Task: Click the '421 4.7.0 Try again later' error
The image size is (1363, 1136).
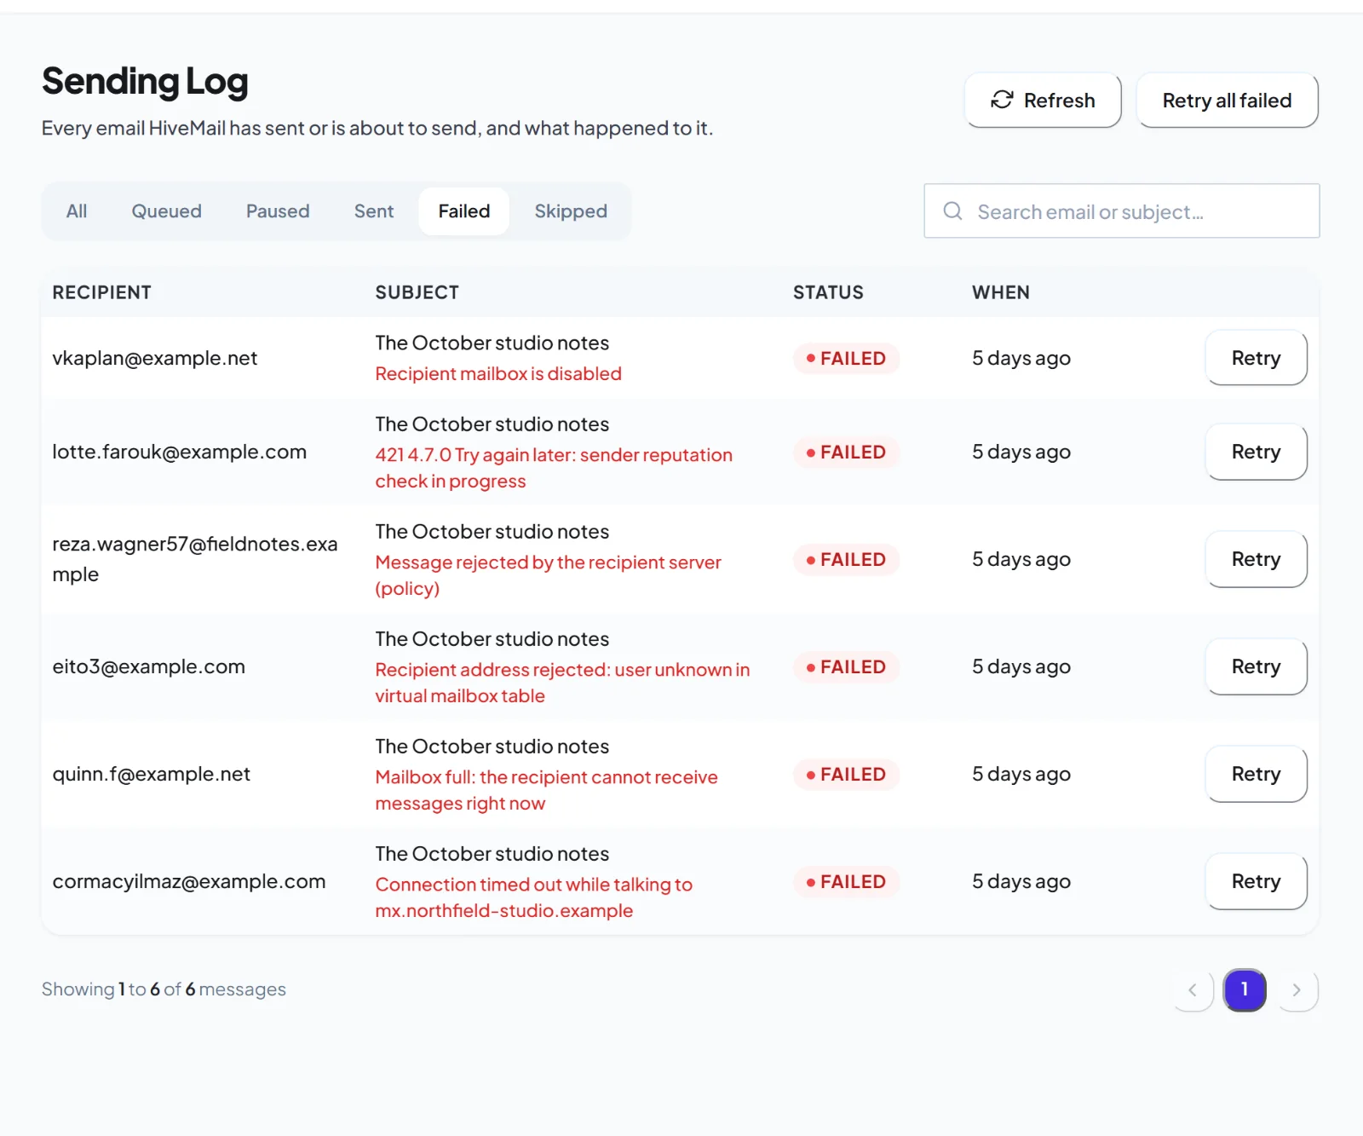Action: [x=554, y=468]
